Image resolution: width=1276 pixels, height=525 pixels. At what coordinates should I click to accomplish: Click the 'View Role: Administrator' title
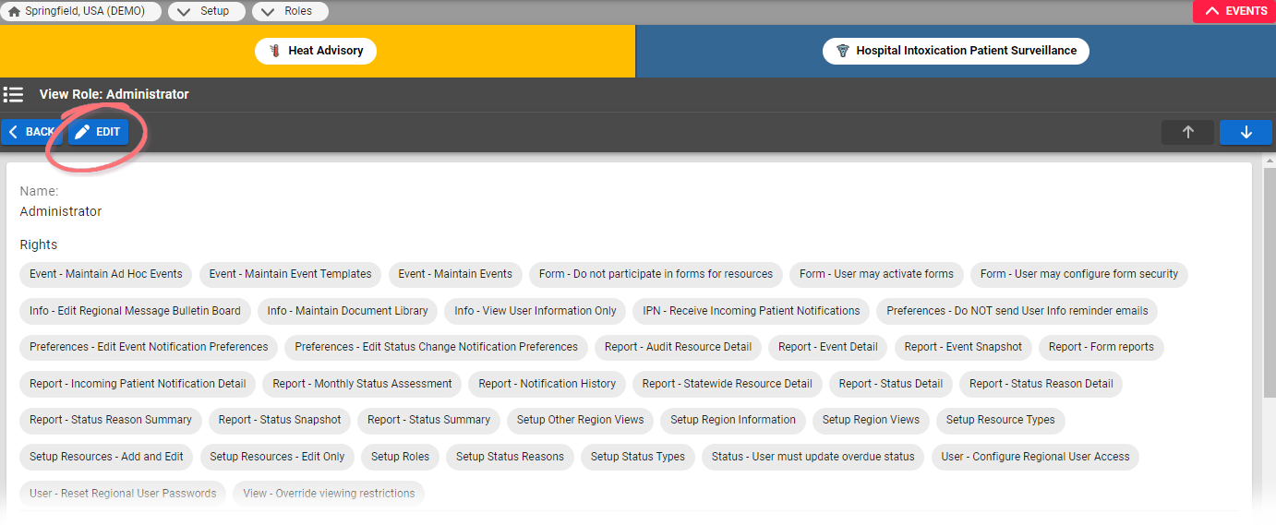coord(114,94)
